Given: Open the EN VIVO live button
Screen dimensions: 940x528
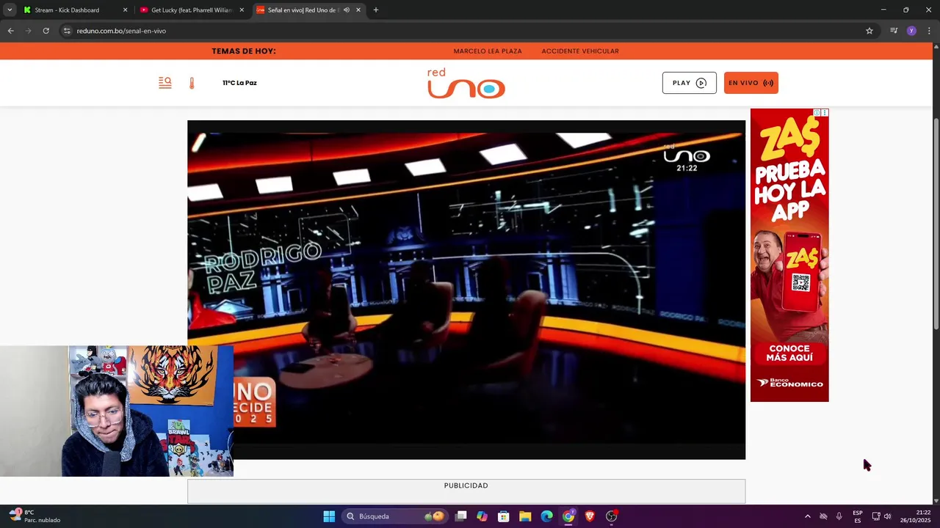Looking at the screenshot, I should pyautogui.click(x=751, y=83).
